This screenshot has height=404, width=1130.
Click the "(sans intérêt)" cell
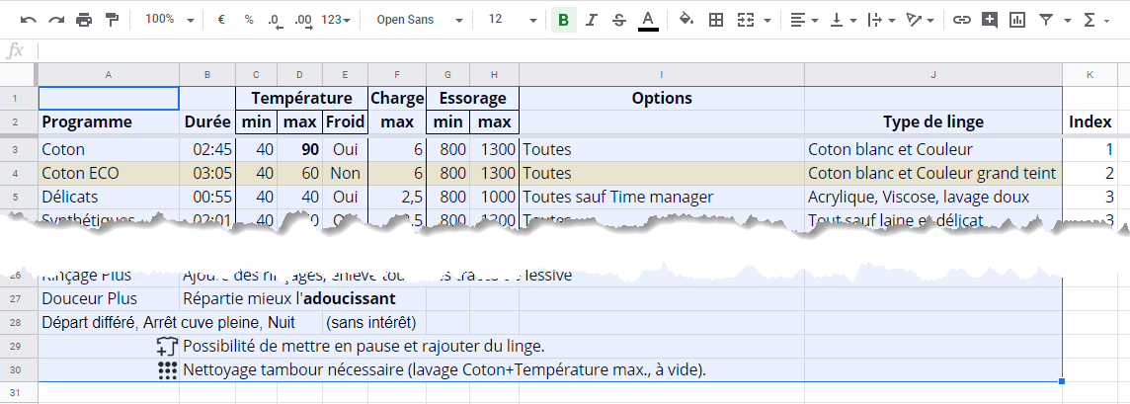371,323
